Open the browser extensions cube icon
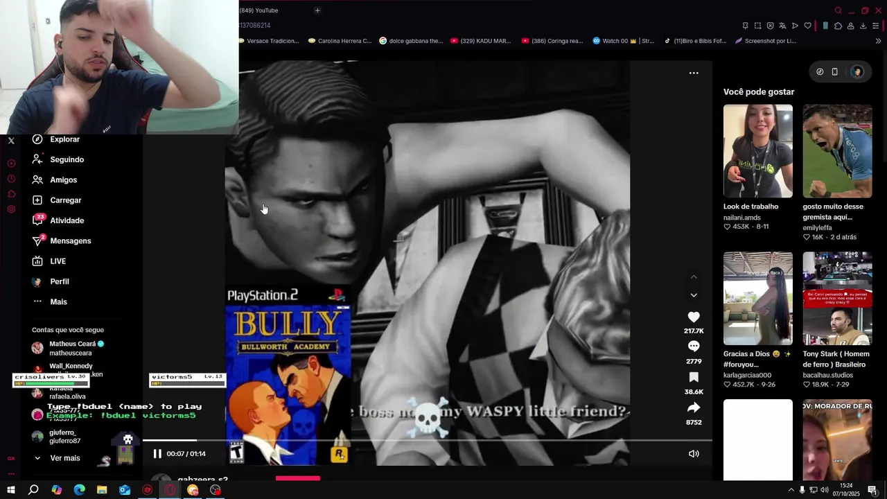Screen dimensions: 887x499 pyautogui.click(x=838, y=26)
